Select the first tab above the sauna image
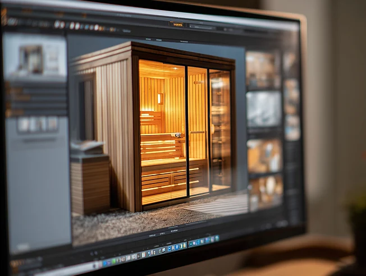This screenshot has width=366, height=276. [x=148, y=39]
